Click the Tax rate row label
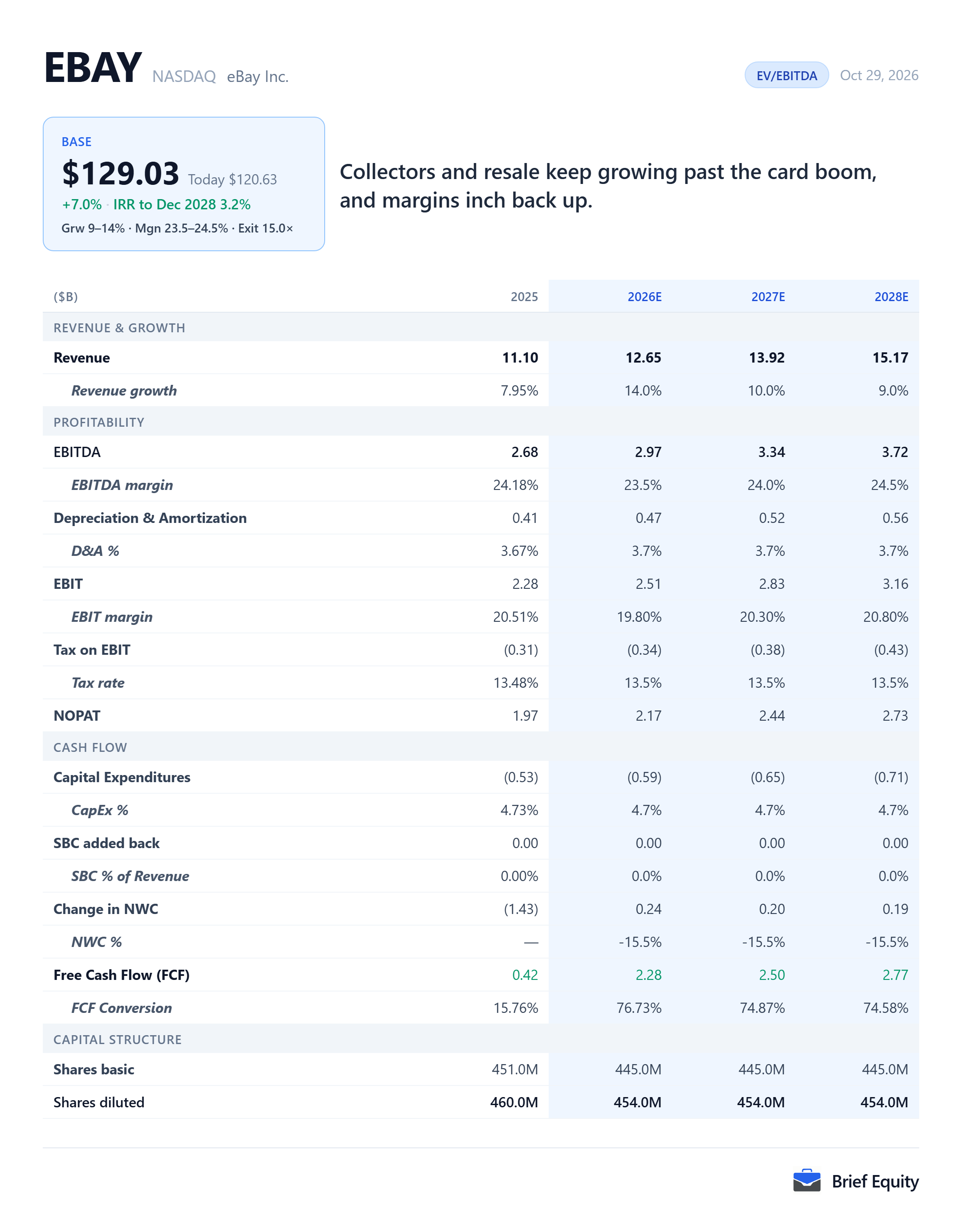Viewport: 962px width, 1216px height. click(x=98, y=683)
